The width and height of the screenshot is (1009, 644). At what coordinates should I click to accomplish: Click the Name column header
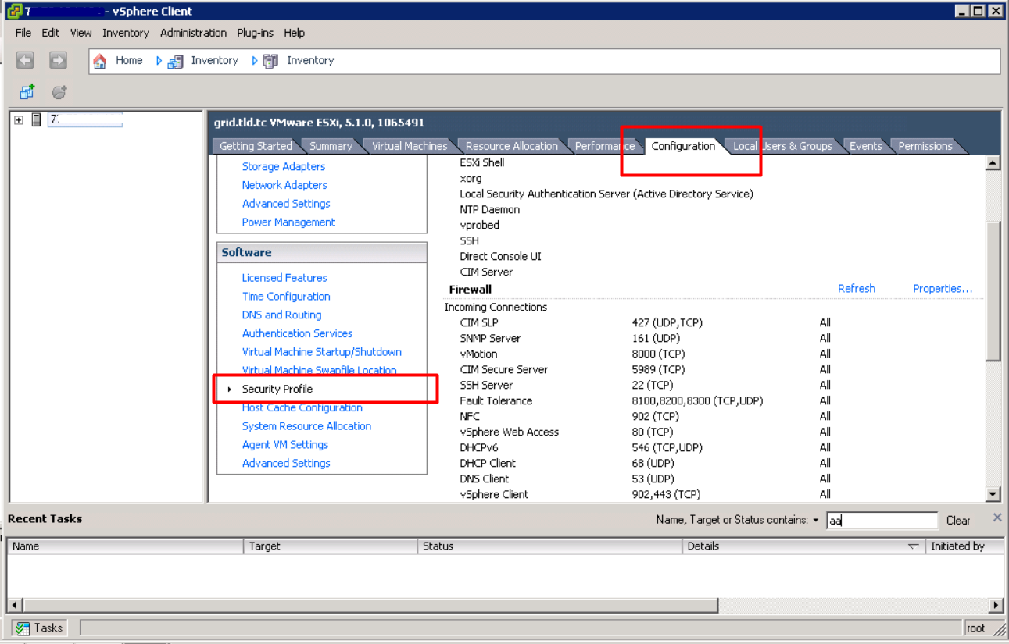126,546
